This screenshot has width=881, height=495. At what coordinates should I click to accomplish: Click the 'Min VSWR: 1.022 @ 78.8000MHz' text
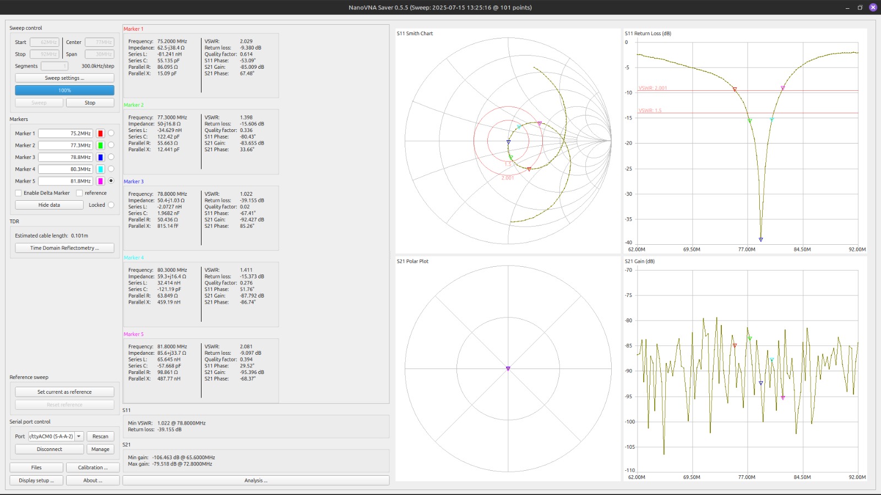(x=166, y=423)
